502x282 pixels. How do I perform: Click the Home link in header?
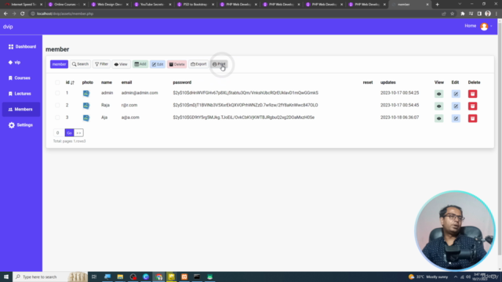click(x=471, y=26)
